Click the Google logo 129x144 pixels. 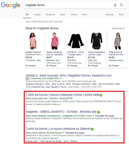10,5
